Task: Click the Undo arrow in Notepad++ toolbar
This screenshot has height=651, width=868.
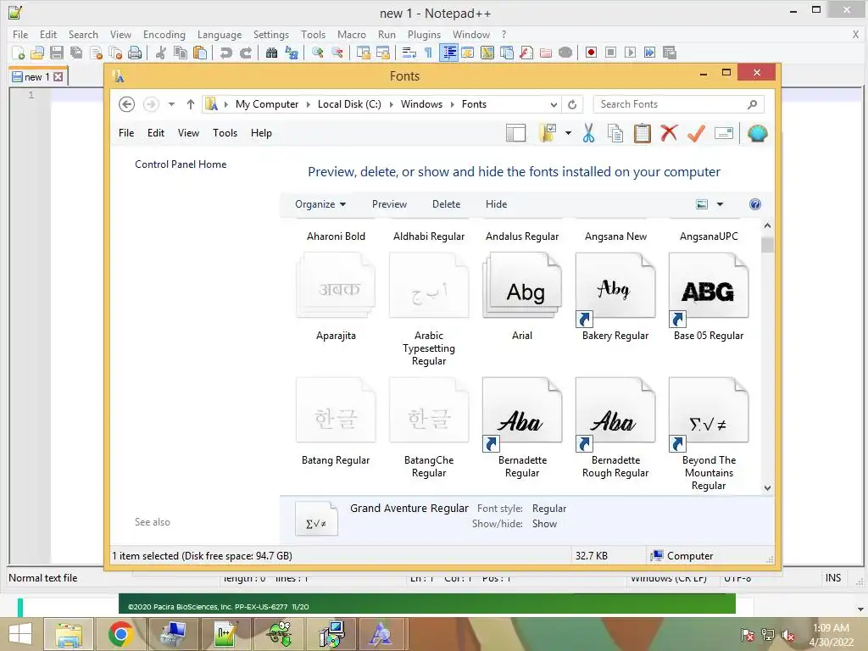Action: point(225,53)
